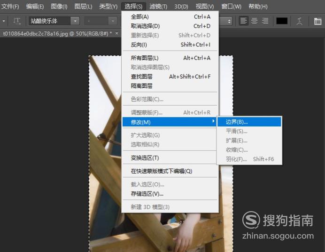Open the 滤镜(T) menu
Viewport: 325px width, 252px height.
click(x=158, y=7)
